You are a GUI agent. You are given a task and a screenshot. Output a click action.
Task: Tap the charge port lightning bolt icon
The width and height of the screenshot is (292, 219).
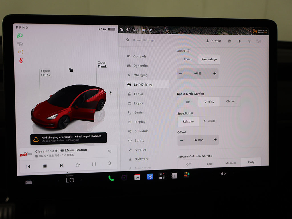click(111, 93)
